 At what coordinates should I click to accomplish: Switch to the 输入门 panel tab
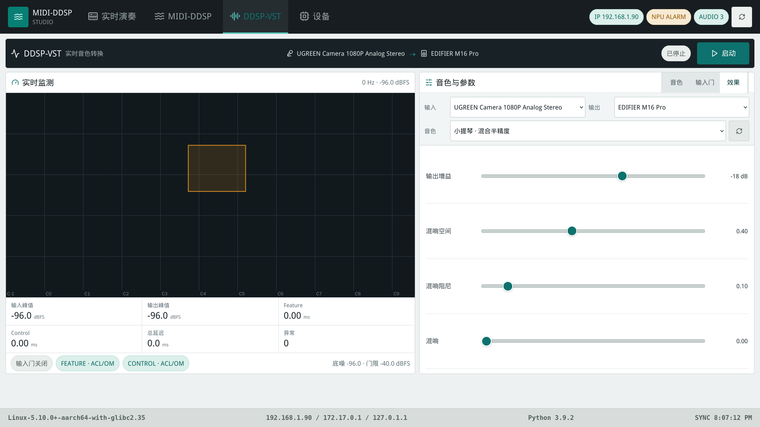tap(705, 82)
